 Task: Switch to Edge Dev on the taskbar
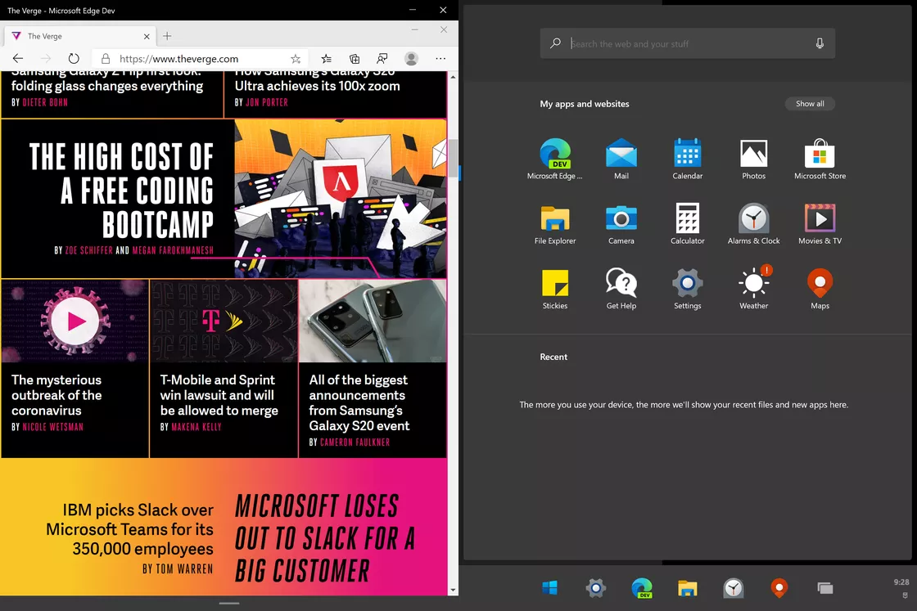click(x=642, y=587)
